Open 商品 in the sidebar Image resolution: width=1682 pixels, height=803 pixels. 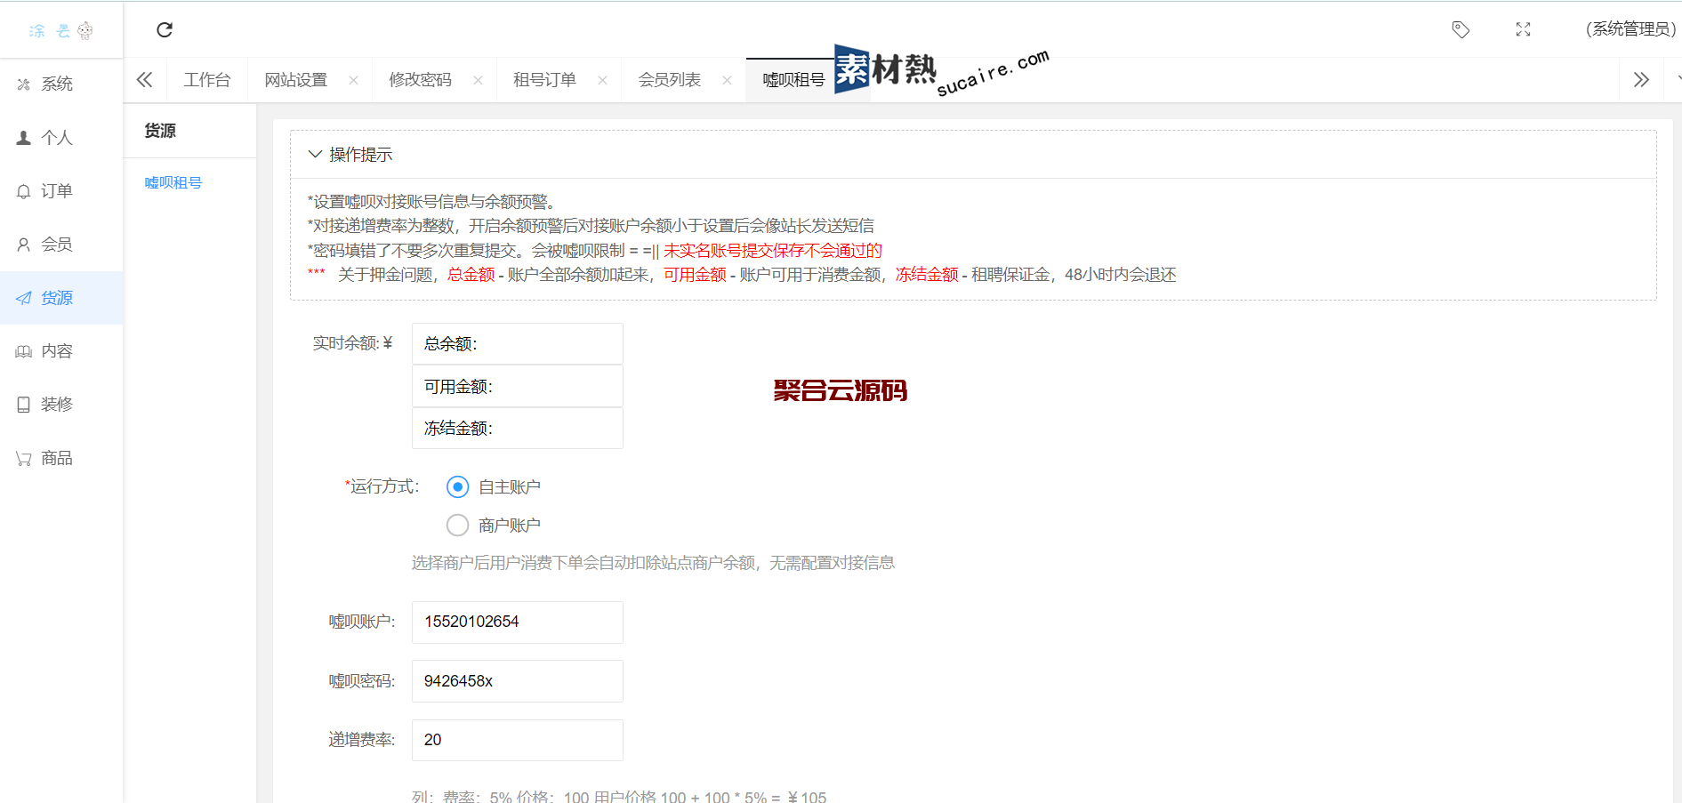[61, 458]
